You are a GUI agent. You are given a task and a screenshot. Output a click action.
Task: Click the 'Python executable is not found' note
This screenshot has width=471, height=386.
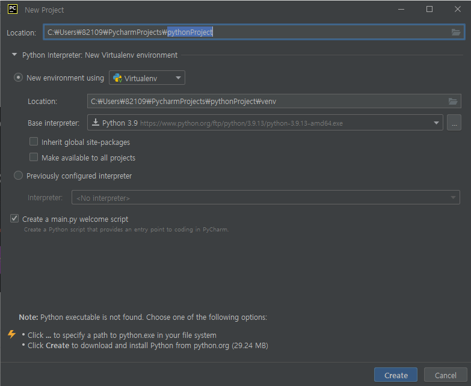[x=143, y=317]
